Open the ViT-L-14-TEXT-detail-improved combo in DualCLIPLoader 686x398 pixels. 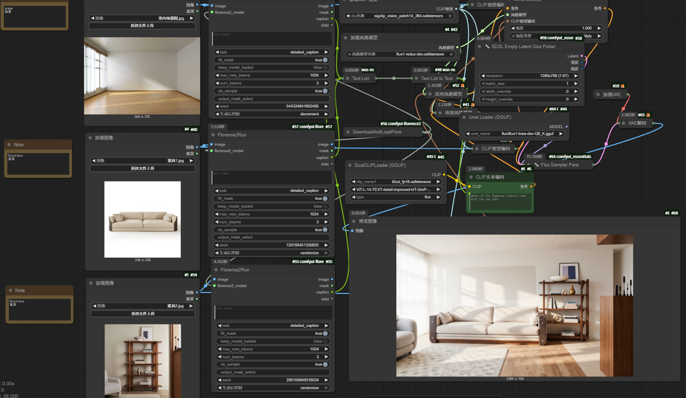(396, 189)
